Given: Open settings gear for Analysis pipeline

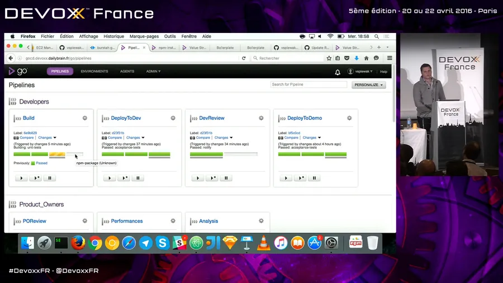Looking at the screenshot, I should (x=261, y=221).
